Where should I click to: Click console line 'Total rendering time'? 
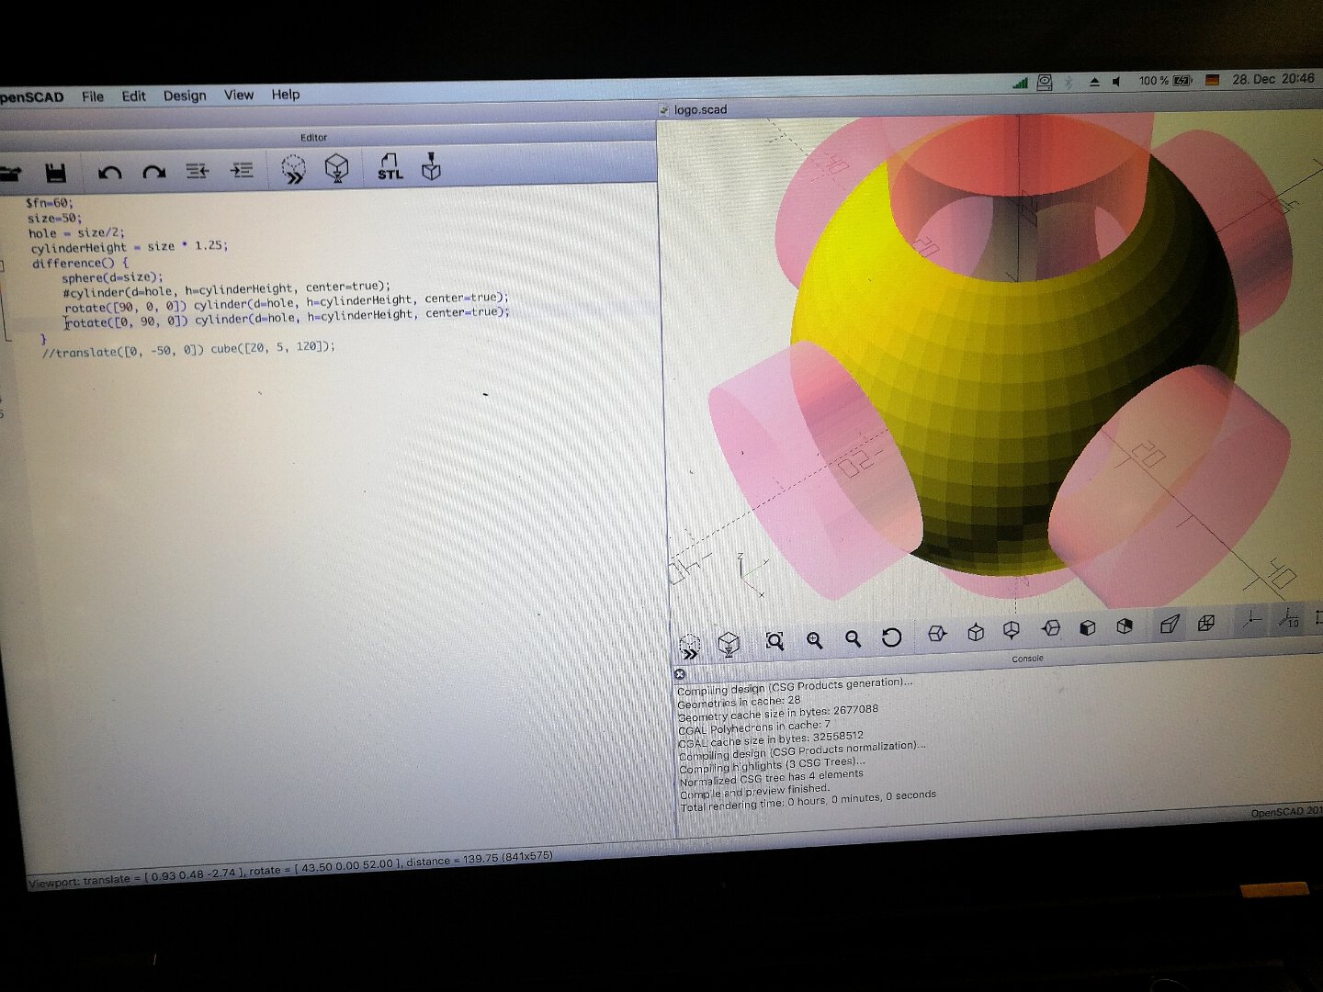tap(808, 800)
